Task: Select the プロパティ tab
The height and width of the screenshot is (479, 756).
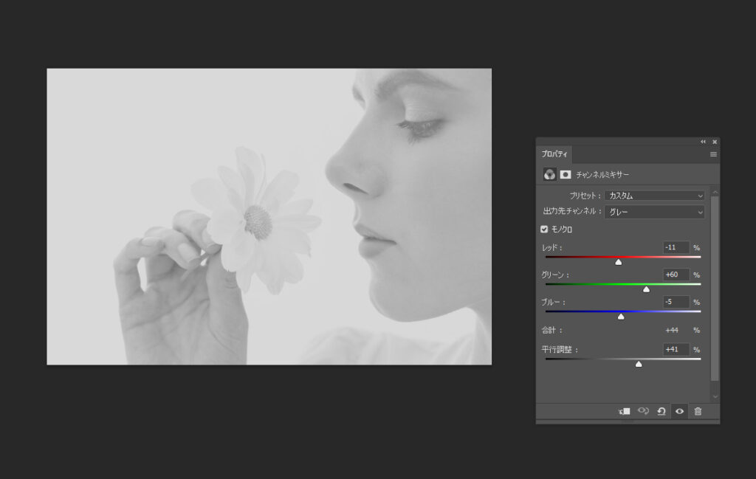Action: point(554,154)
